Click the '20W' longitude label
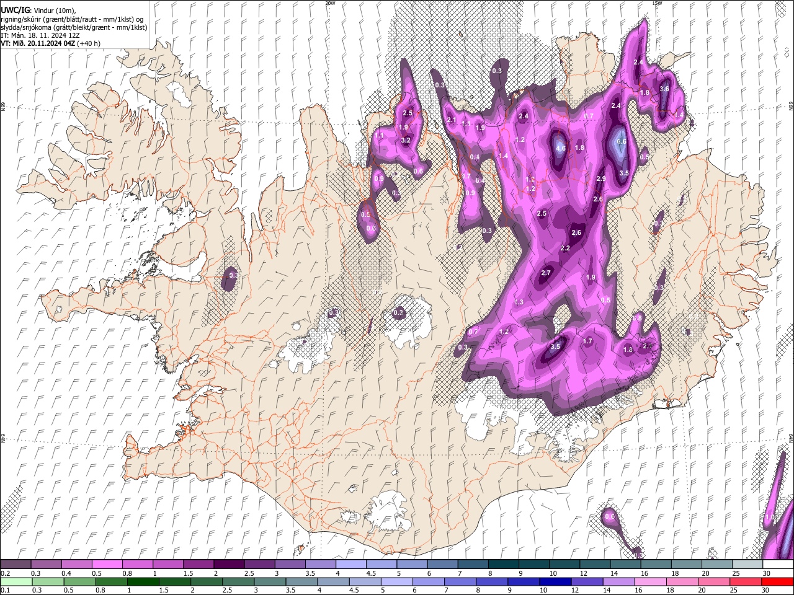The height and width of the screenshot is (595, 794). tap(330, 3)
